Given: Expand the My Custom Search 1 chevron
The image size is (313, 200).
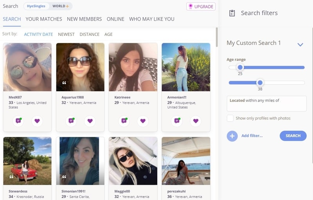Looking at the screenshot, I should point(300,44).
